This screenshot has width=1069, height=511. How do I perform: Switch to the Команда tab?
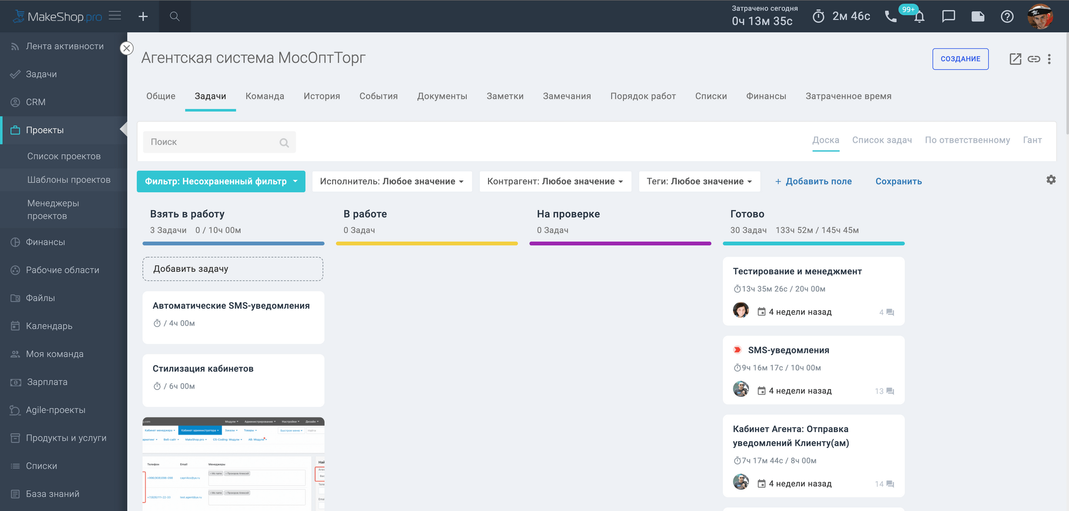pyautogui.click(x=265, y=96)
